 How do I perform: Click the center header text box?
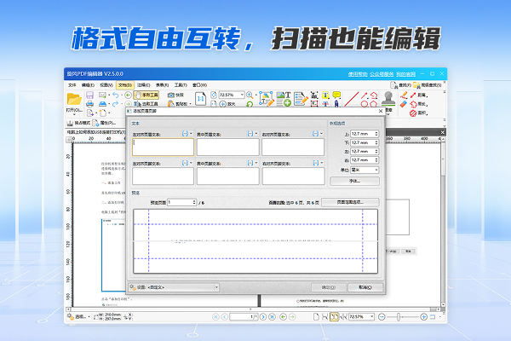pos(227,147)
